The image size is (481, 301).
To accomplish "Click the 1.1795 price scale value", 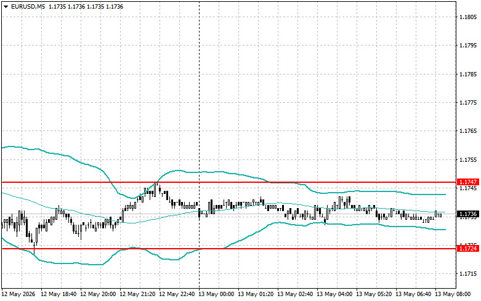I will coord(468,46).
